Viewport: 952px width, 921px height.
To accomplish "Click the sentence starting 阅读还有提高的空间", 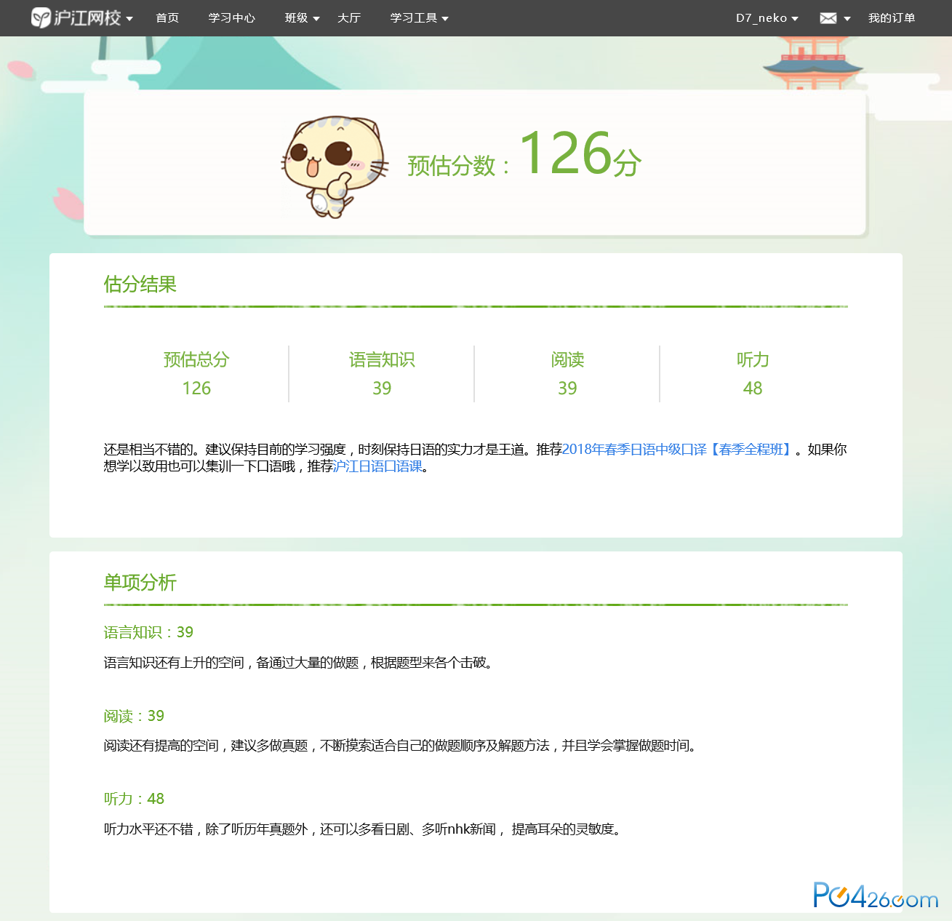I will pos(402,746).
